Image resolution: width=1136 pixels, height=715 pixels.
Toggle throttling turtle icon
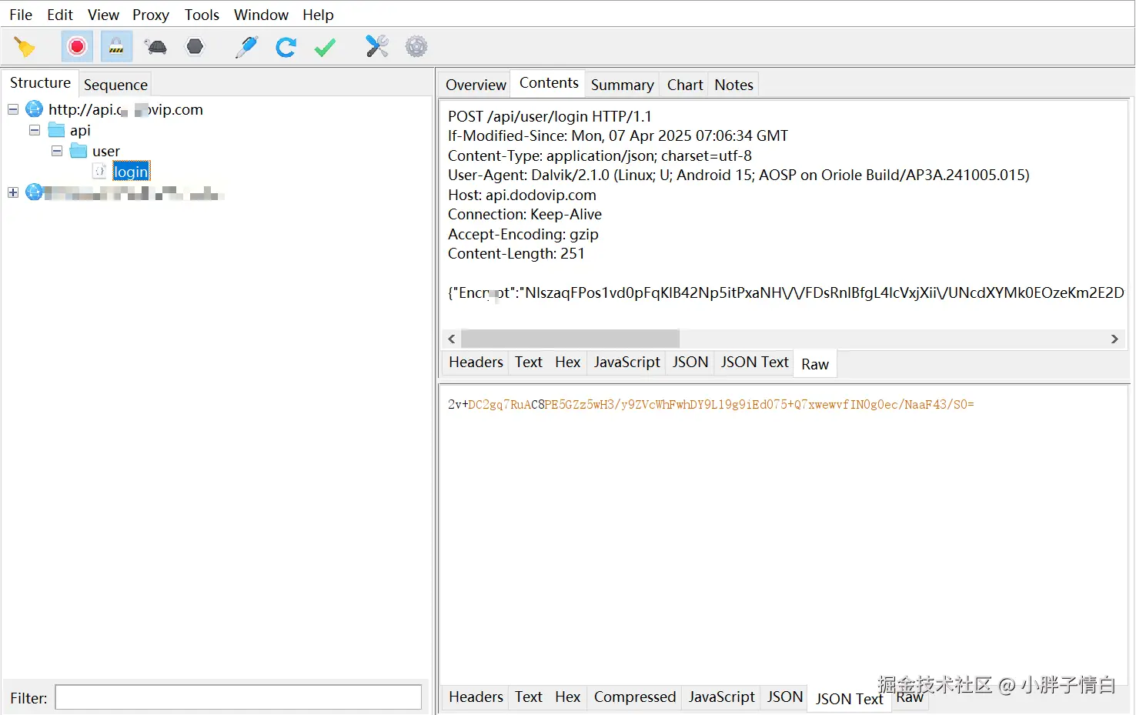156,47
